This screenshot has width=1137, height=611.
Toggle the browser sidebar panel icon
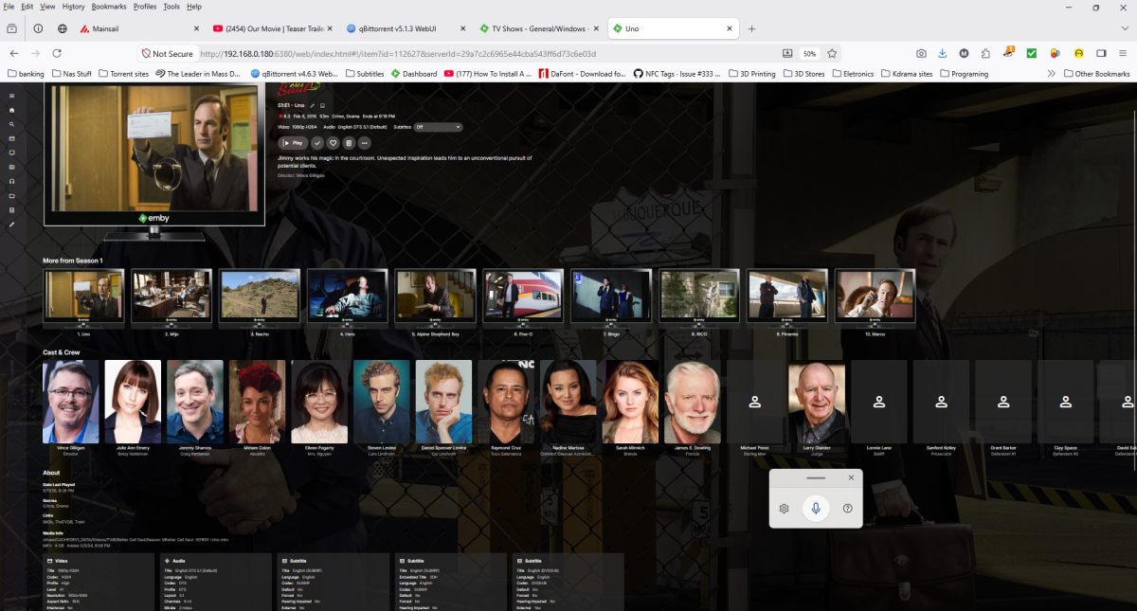tap(1101, 54)
